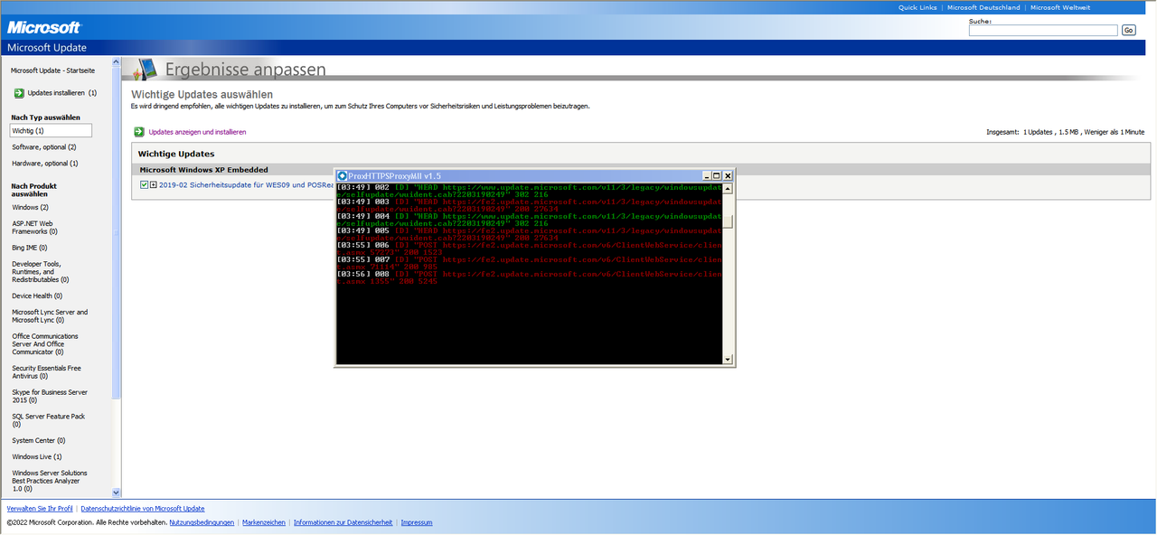Filter by product Windows (2)
Image resolution: width=1157 pixels, height=535 pixels.
[31, 208]
